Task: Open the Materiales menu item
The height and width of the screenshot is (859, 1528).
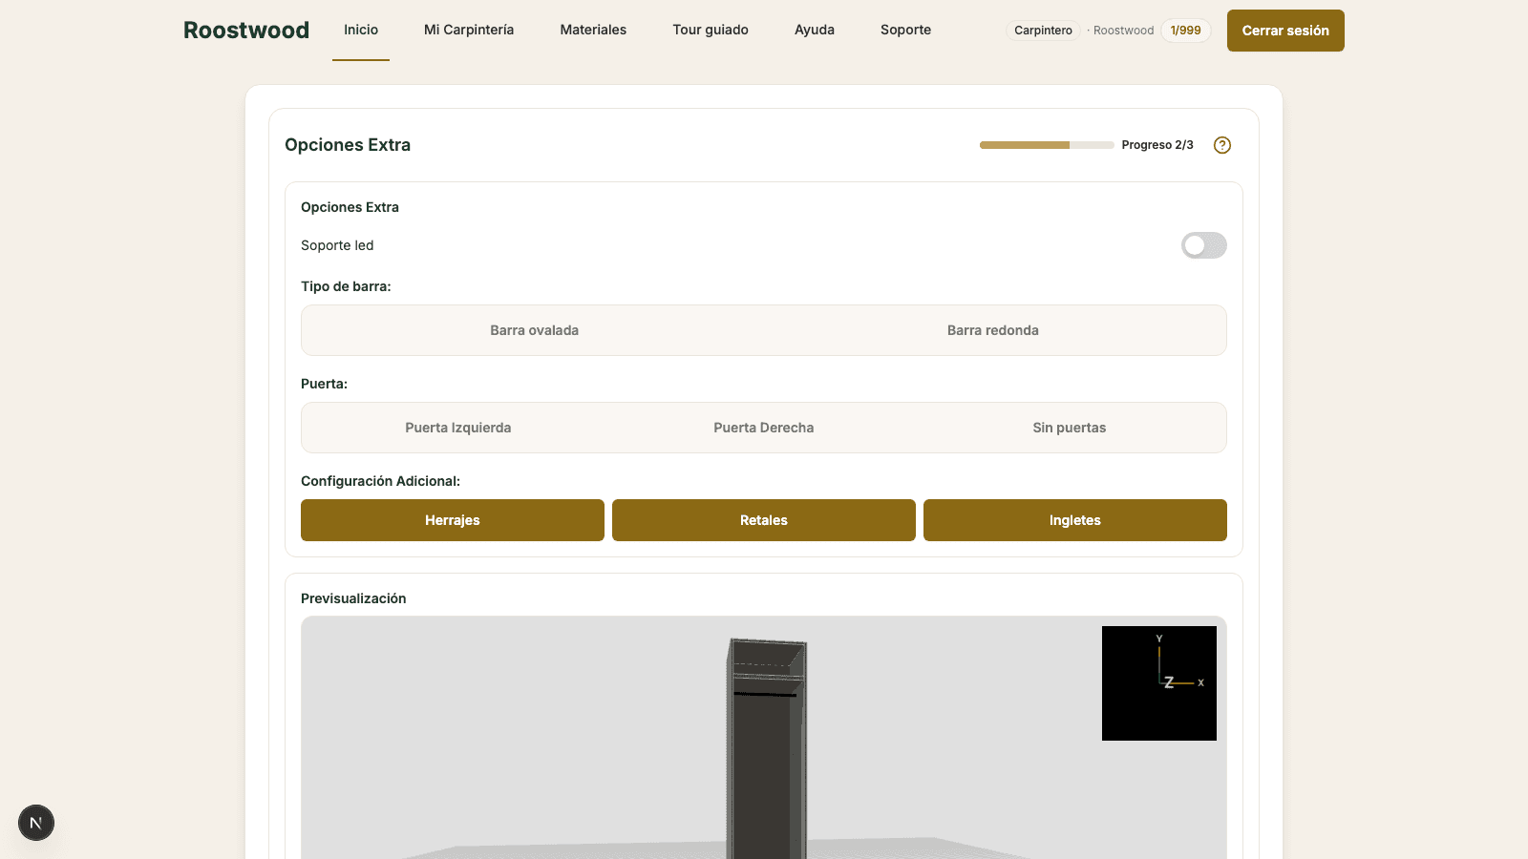Action: [593, 30]
